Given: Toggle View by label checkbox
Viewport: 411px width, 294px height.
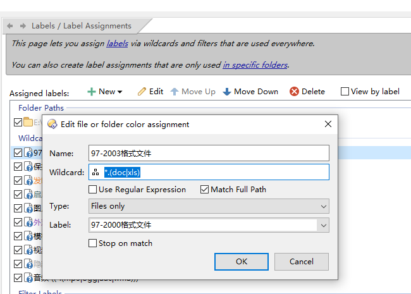Looking at the screenshot, I should point(345,92).
